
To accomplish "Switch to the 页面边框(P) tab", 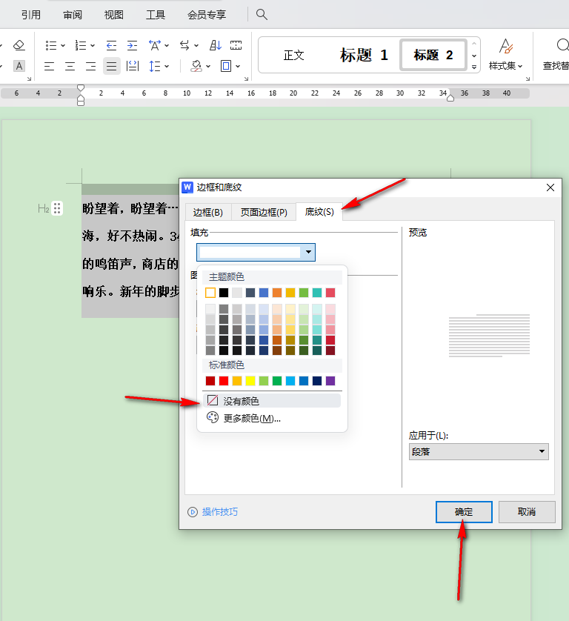I will pos(263,212).
